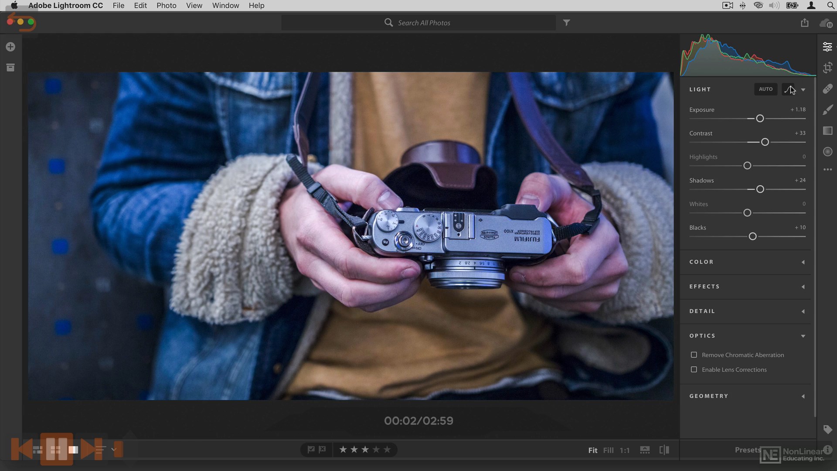Select the Crop & Rotate tool
Image resolution: width=837 pixels, height=471 pixels.
(827, 68)
